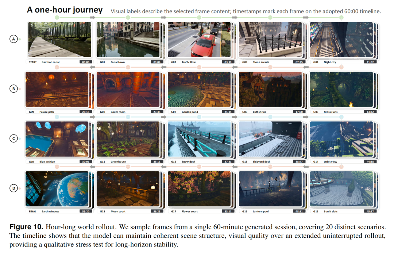Open the Bamboo canal START thumbnail
The height and width of the screenshot is (256, 394).
(x=60, y=40)
